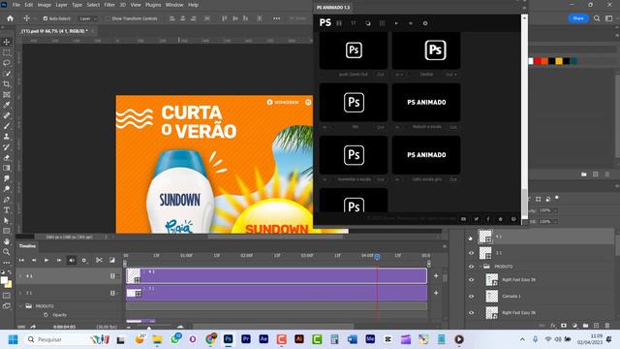Image resolution: width=620 pixels, height=349 pixels.
Task: Hide the '1 1' layer using its eye
Action: 471,253
